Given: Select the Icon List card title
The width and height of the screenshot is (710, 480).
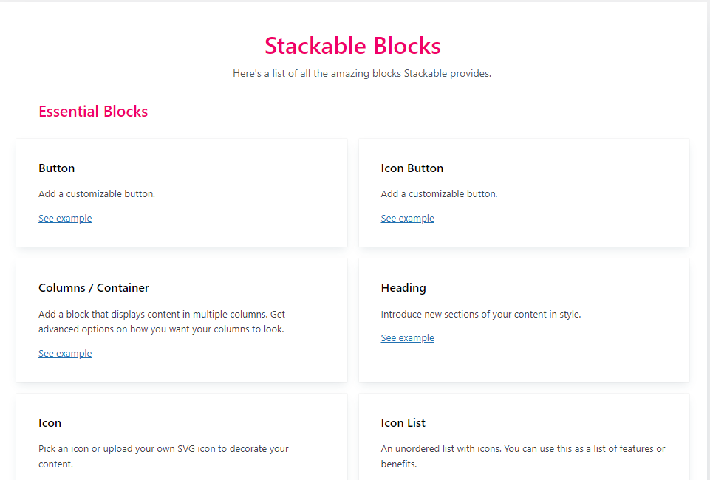Looking at the screenshot, I should 403,423.
